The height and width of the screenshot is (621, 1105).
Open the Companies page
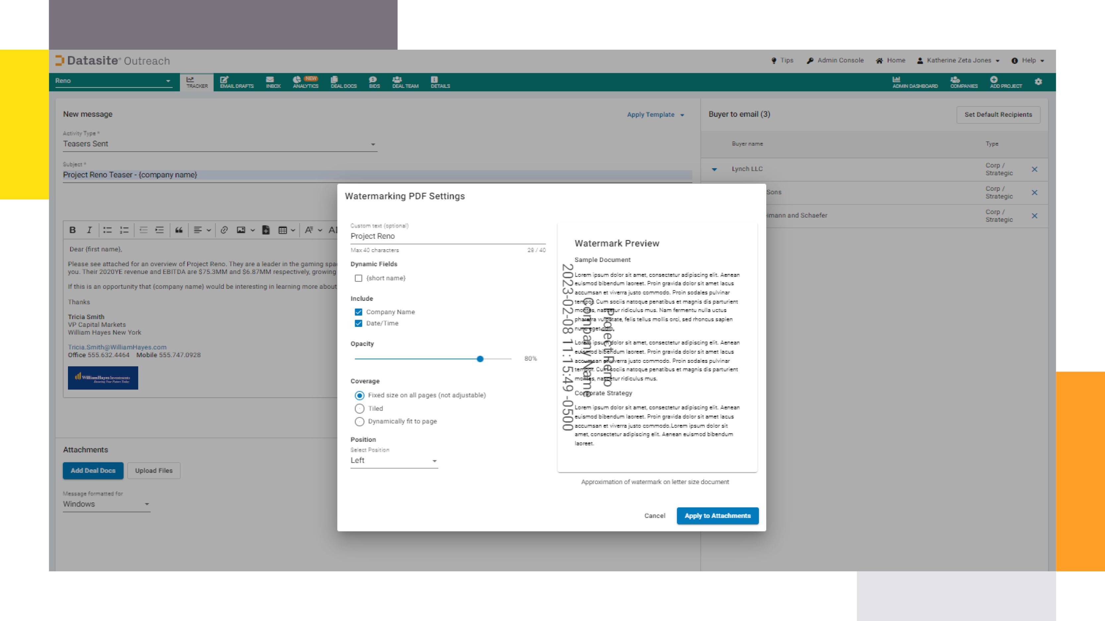point(964,82)
